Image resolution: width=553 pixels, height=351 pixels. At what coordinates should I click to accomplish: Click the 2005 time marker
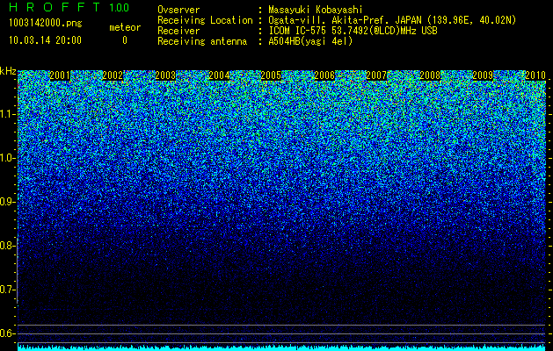pos(271,75)
